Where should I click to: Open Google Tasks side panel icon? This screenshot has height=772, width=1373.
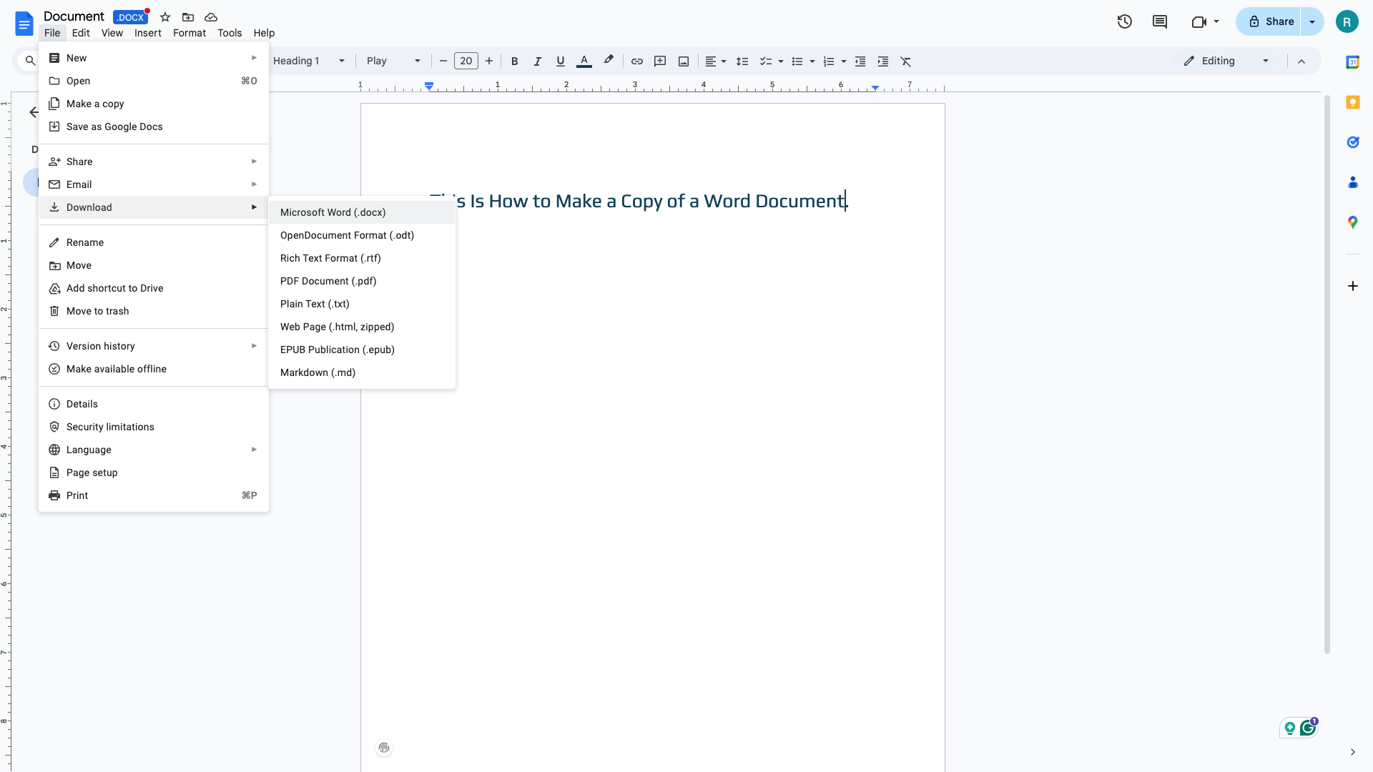click(1352, 142)
